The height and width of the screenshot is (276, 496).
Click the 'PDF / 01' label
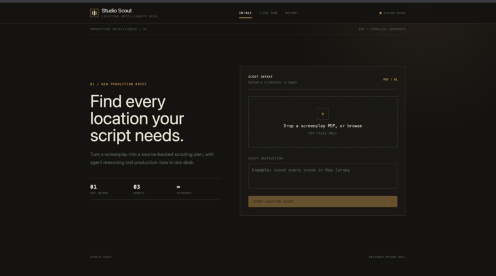[390, 80]
